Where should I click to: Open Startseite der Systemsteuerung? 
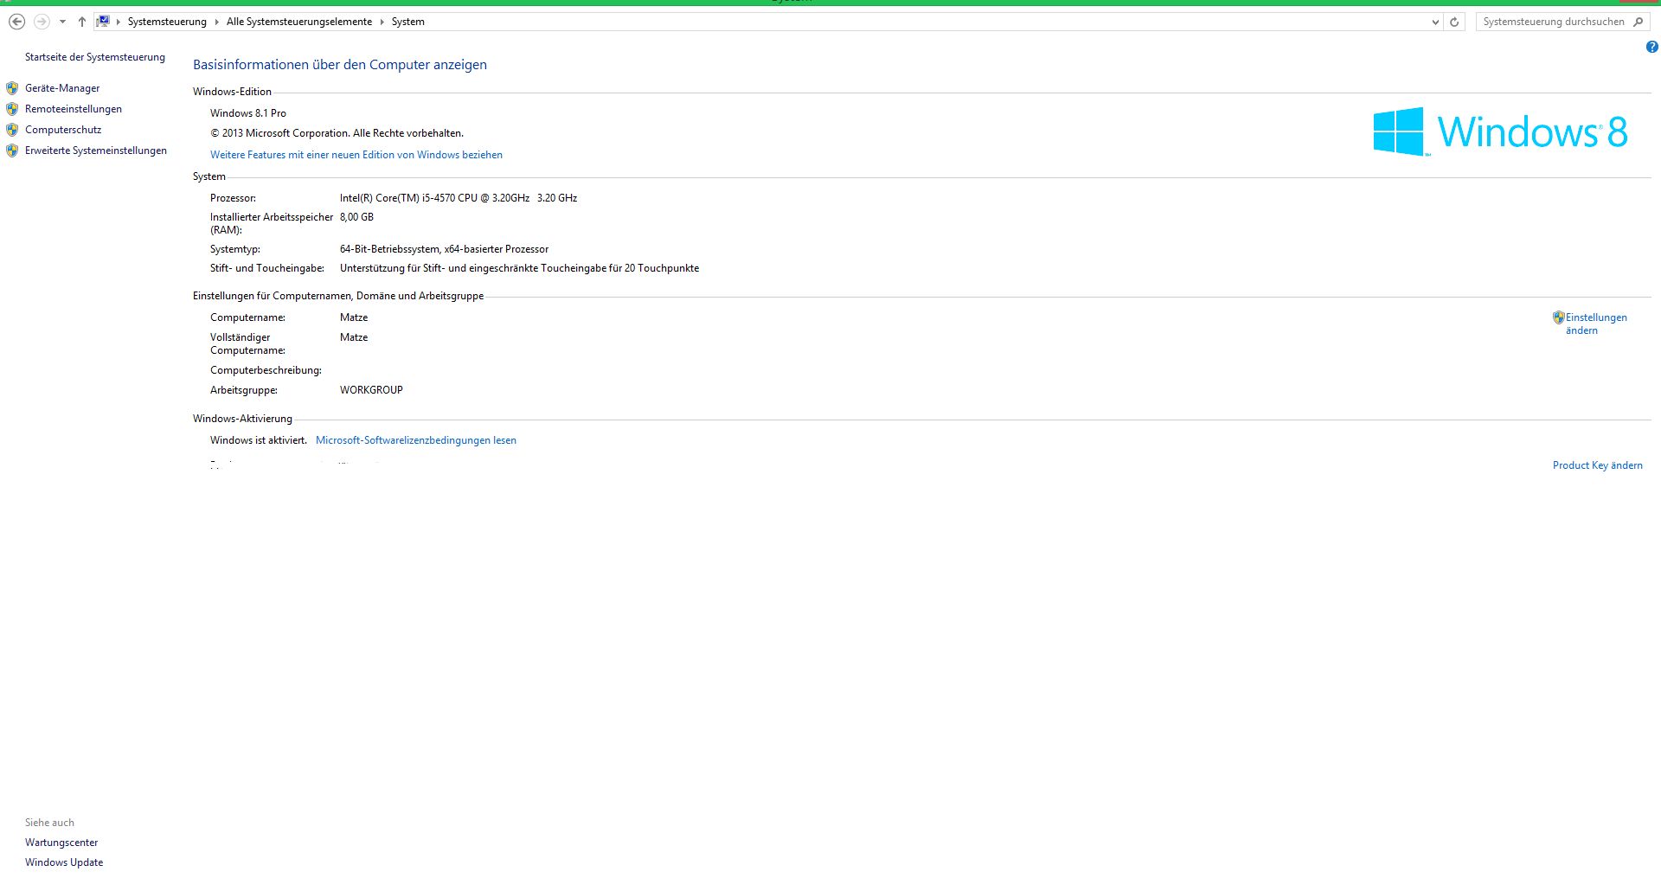(95, 57)
